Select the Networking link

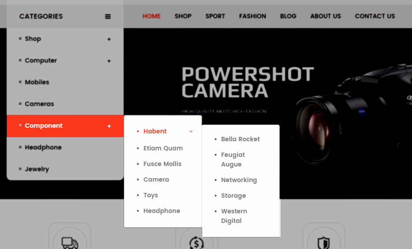239,180
